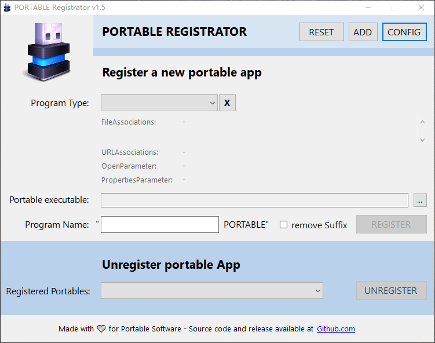This screenshot has height=343, width=435.
Task: Click scroll down arrow in associations list
Action: (422, 140)
